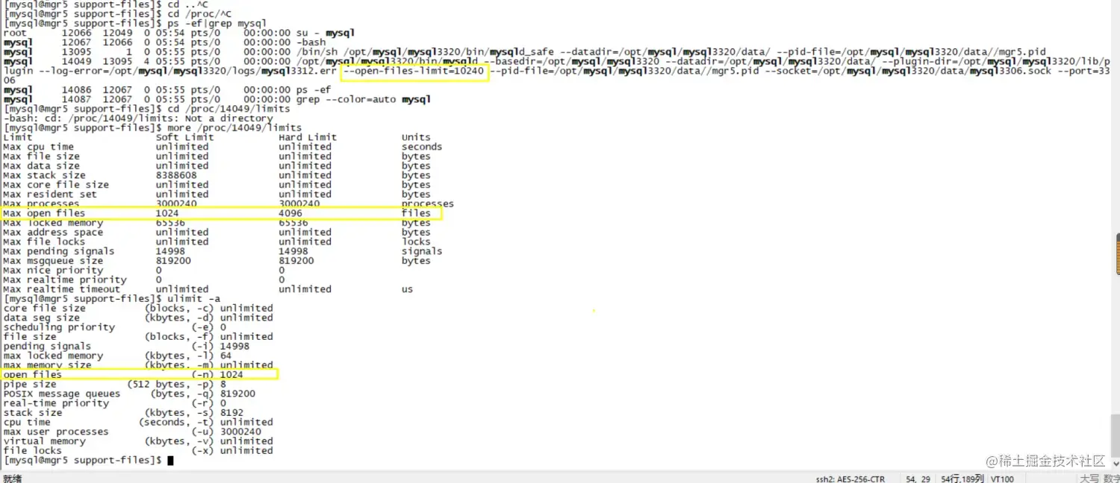Click the 'Max stack size' row label
1120x483 pixels.
point(44,176)
